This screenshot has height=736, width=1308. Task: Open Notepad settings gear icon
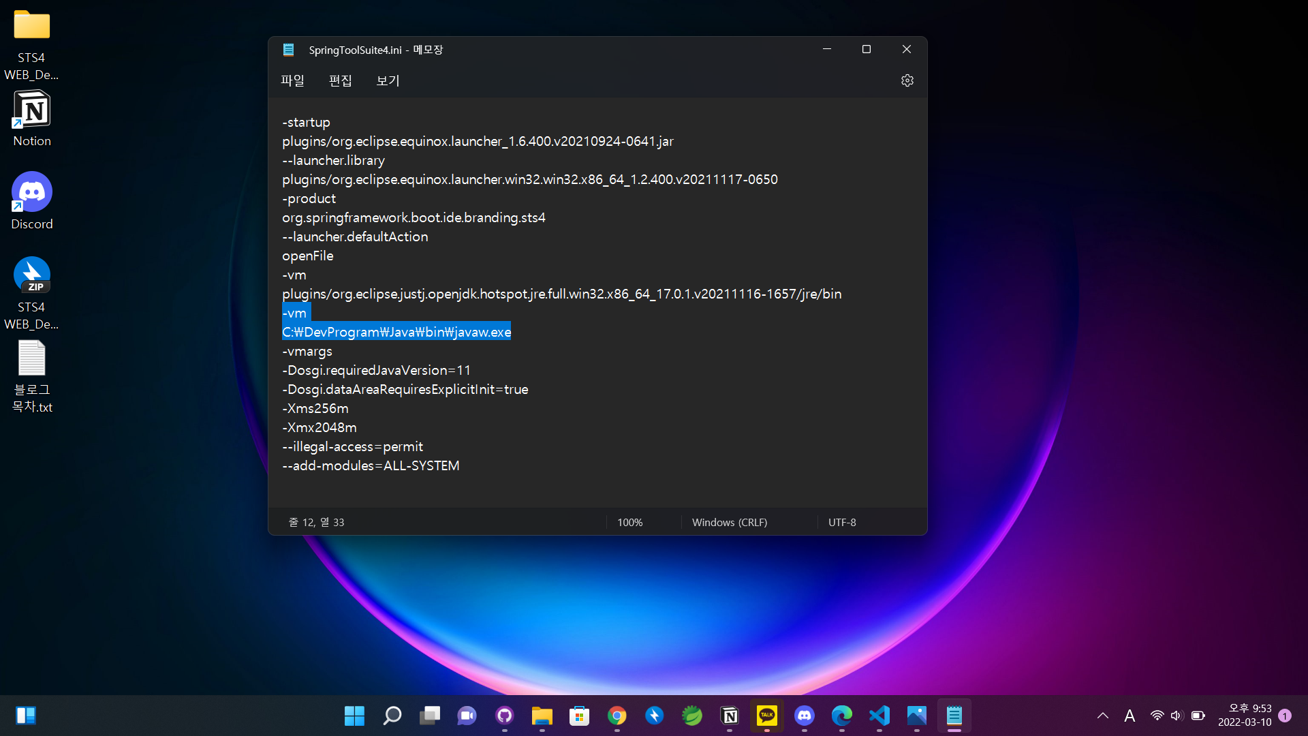[x=907, y=80]
